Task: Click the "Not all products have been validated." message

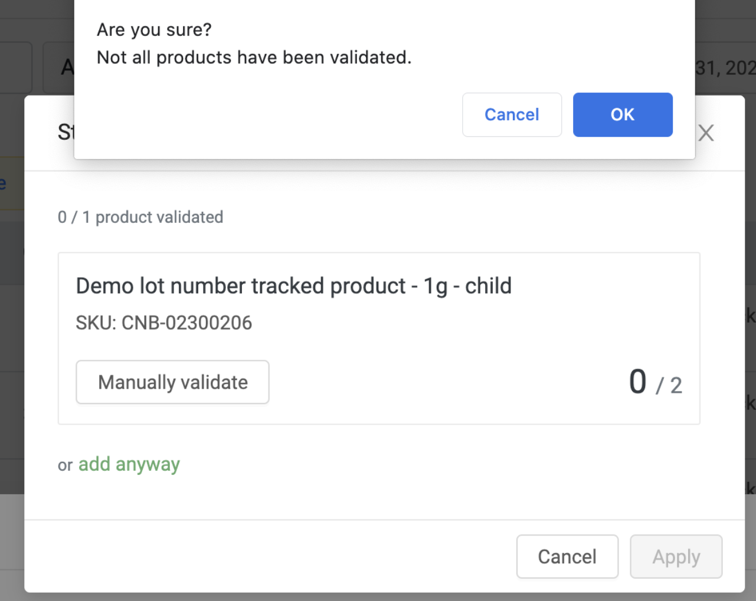Action: pos(254,57)
